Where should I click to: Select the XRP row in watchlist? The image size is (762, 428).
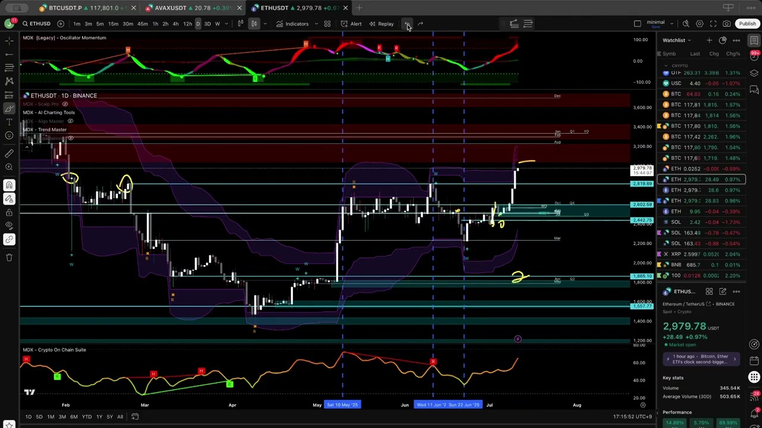[701, 254]
